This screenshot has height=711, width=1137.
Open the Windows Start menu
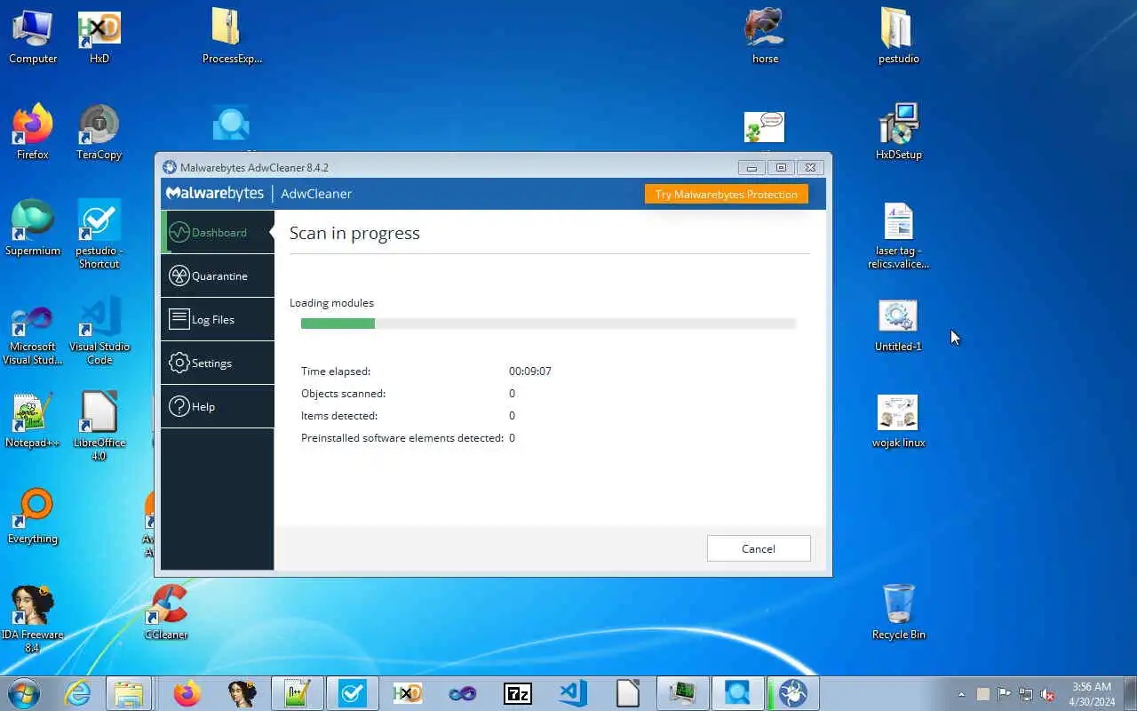[24, 693]
